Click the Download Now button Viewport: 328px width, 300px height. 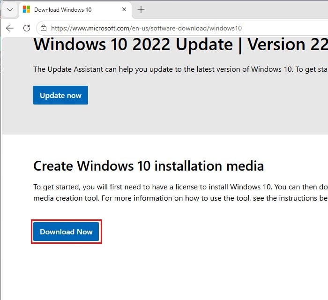[66, 232]
